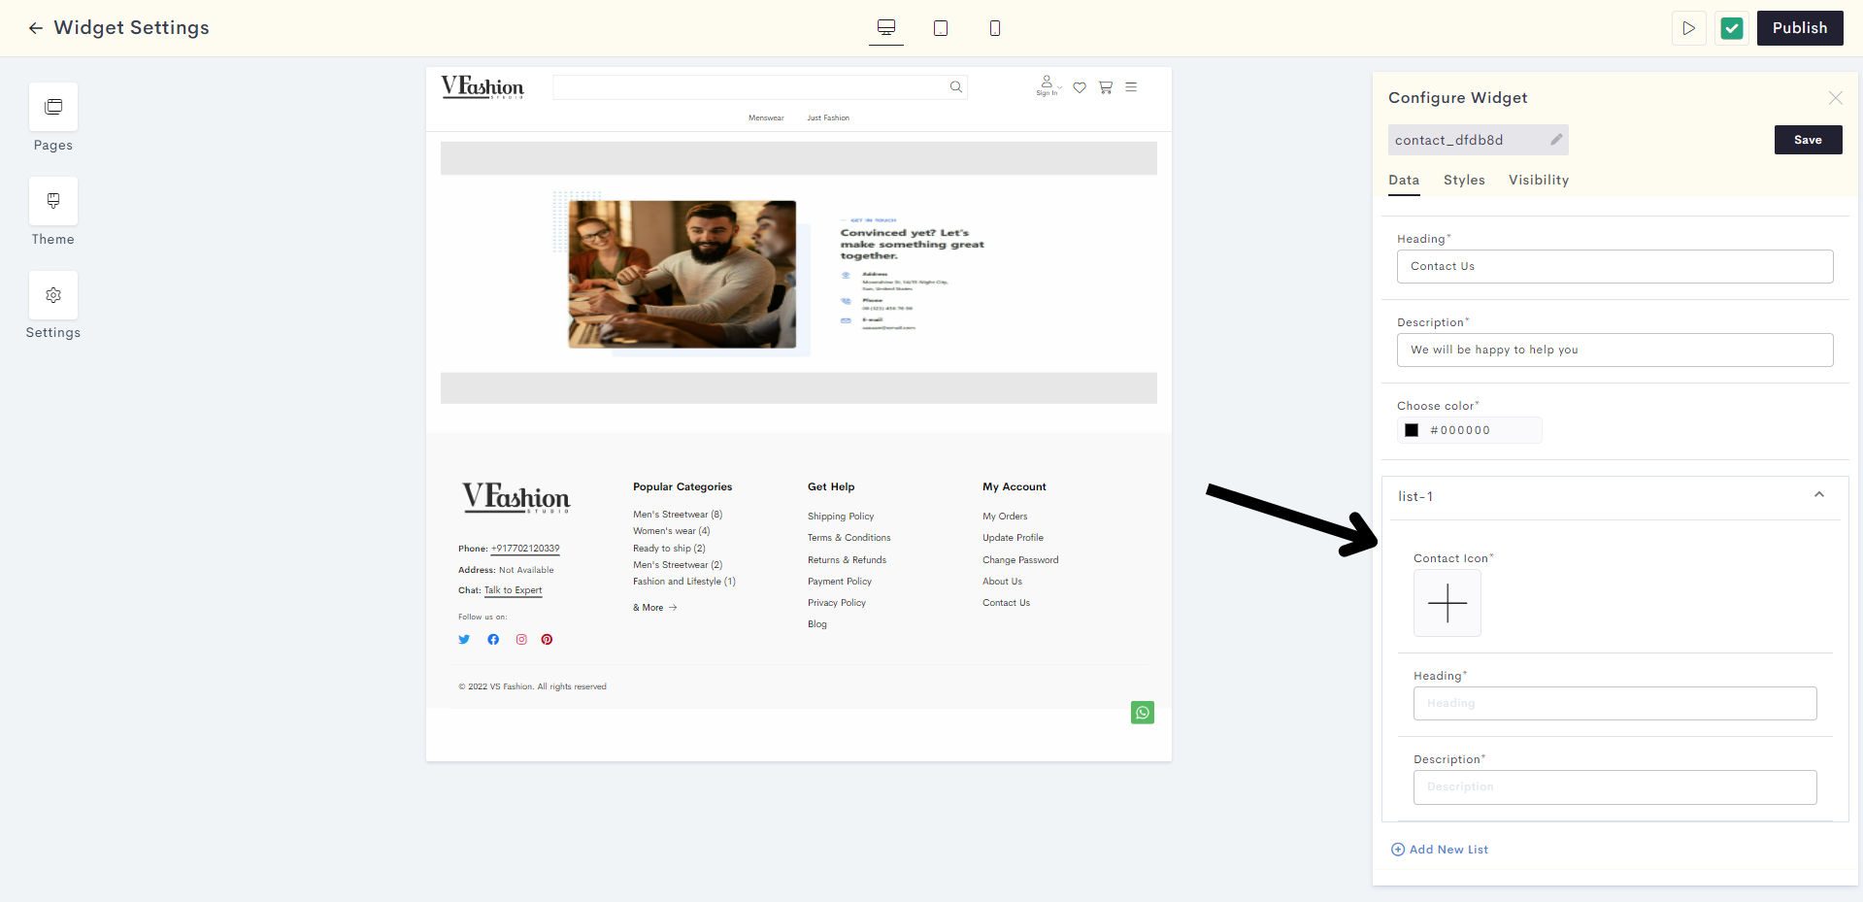Image resolution: width=1863 pixels, height=902 pixels.
Task: Click the VFashion header logo
Action: point(482,87)
